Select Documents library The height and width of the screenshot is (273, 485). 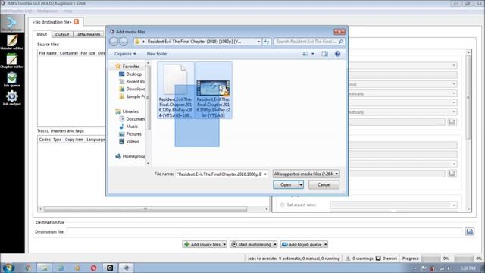(x=132, y=119)
